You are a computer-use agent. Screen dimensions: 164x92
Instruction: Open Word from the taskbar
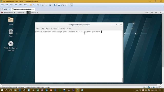[55, 90]
